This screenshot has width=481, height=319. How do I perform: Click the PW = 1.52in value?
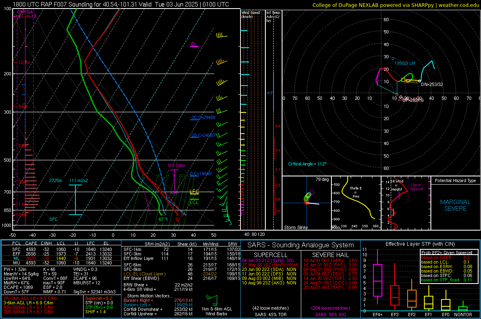coord(15,269)
